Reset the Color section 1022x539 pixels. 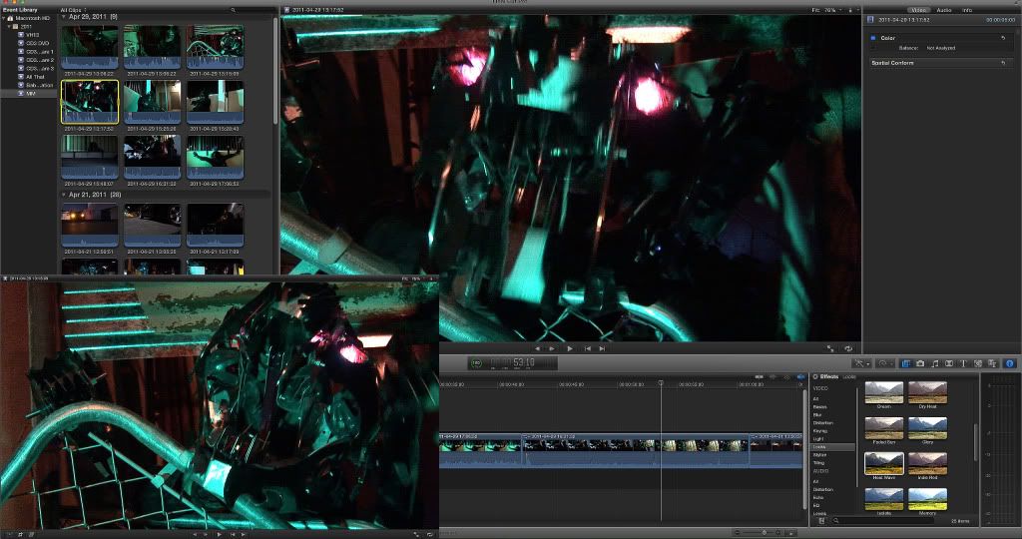pyautogui.click(x=1003, y=38)
